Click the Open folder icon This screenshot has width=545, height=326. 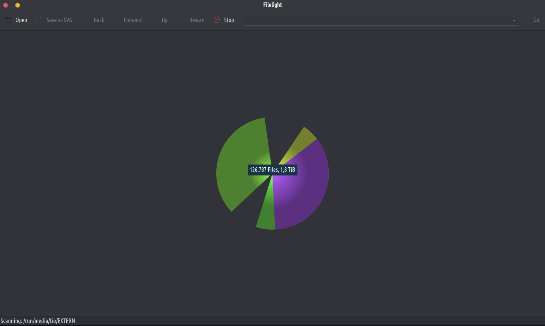(x=8, y=20)
